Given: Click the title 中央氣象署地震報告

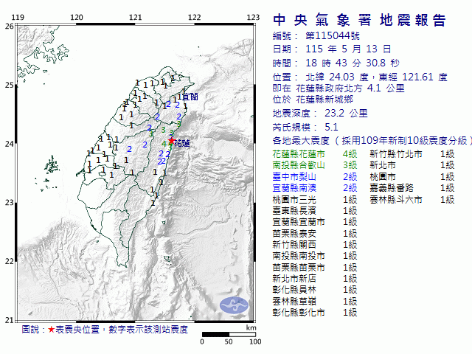Looking at the screenshot, I should click(359, 21).
